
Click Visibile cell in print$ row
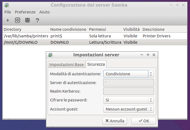pyautogui.click(x=130, y=36)
